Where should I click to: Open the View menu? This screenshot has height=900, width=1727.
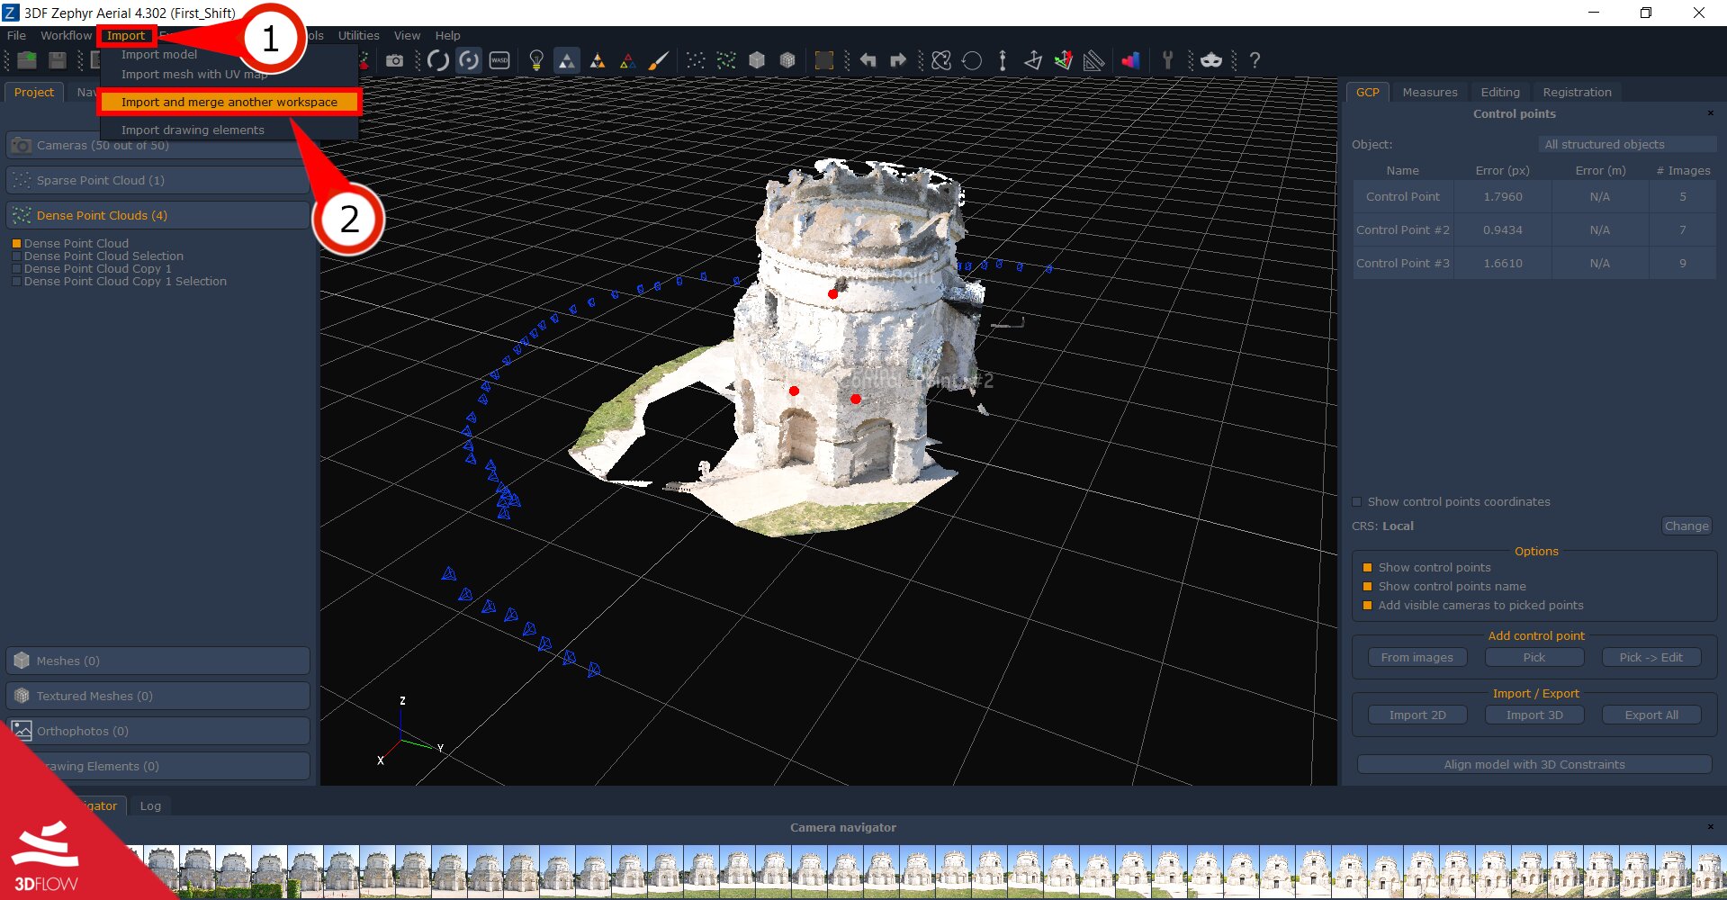[x=407, y=35]
